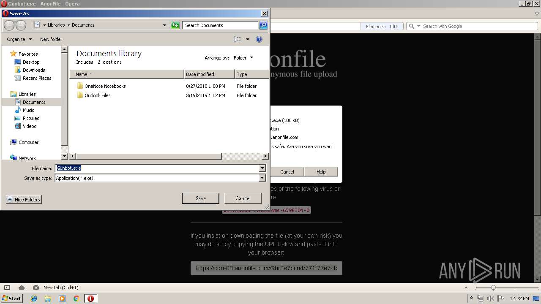Create a New folder
This screenshot has height=304, width=541.
coord(51,39)
